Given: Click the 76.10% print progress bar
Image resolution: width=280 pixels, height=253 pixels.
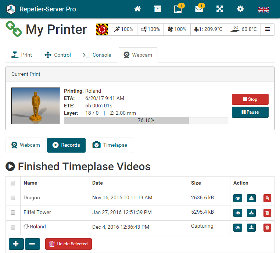Looking at the screenshot, I should click(x=146, y=121).
